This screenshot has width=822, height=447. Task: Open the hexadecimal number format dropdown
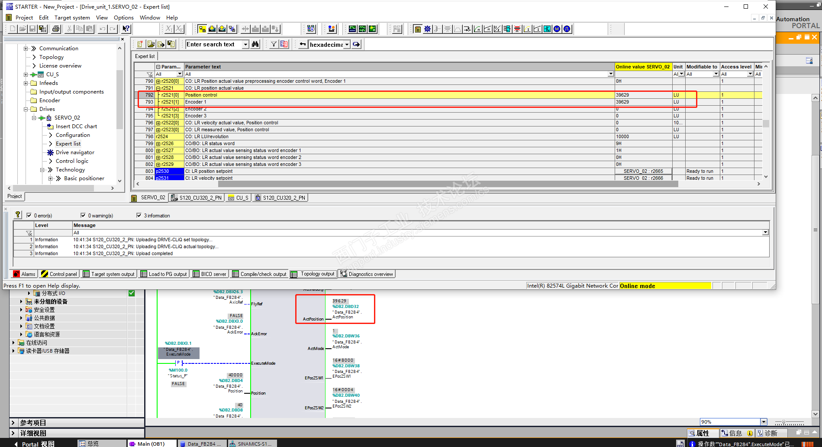(347, 45)
